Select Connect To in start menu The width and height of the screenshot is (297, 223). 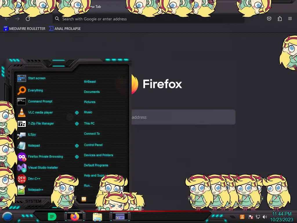click(92, 134)
